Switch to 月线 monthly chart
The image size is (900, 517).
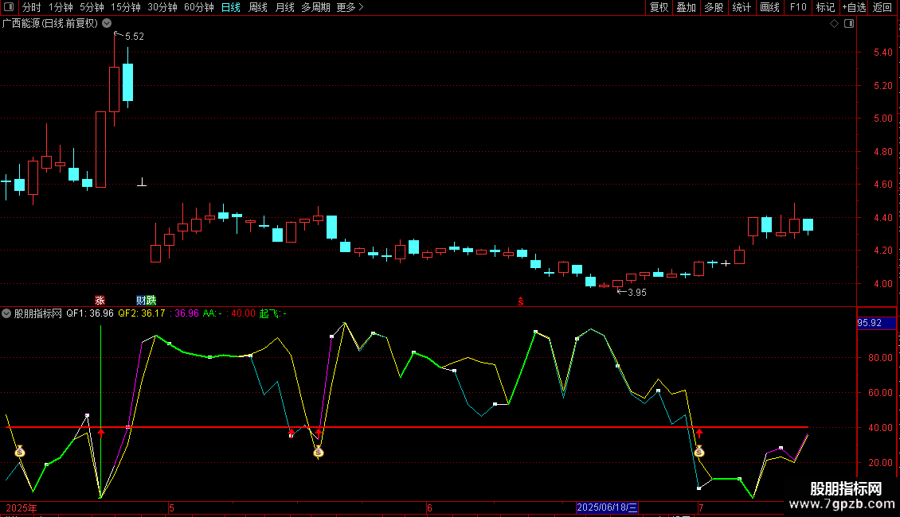[x=284, y=7]
